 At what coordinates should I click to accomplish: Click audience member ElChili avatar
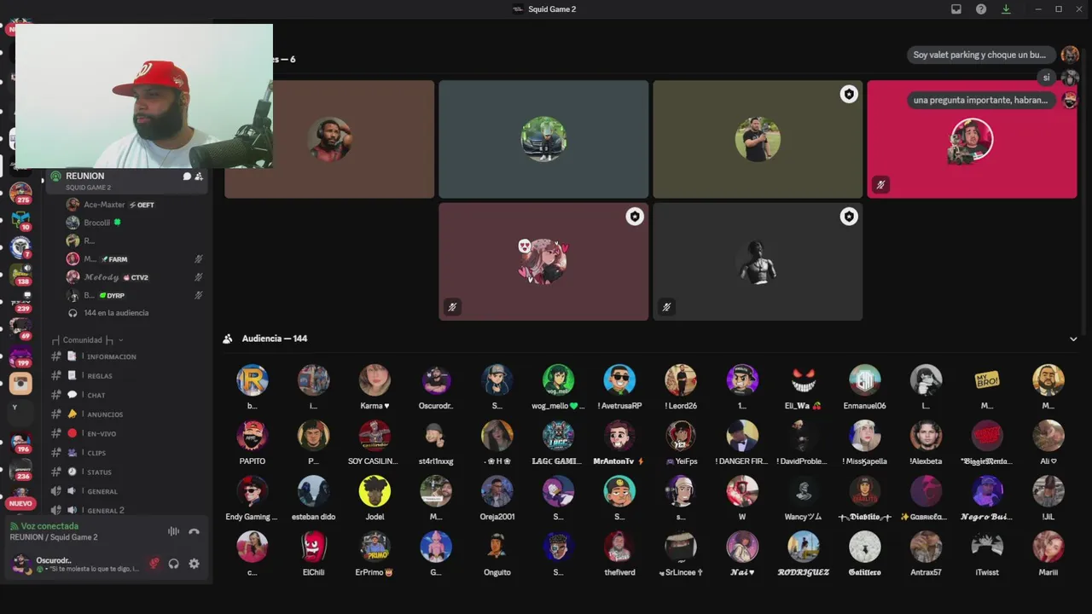[x=313, y=547]
